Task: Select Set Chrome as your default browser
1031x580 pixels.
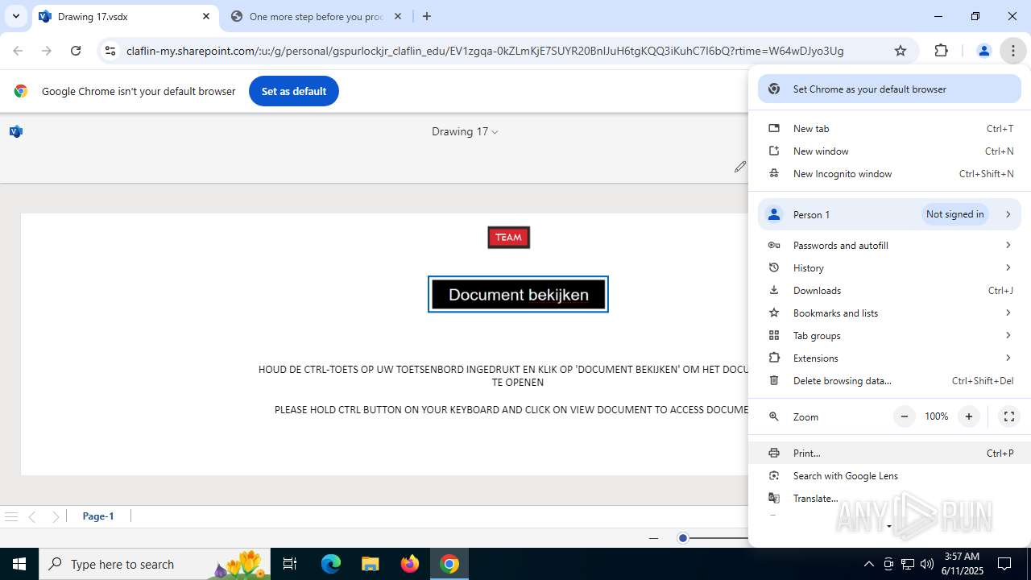Action: tap(889, 89)
